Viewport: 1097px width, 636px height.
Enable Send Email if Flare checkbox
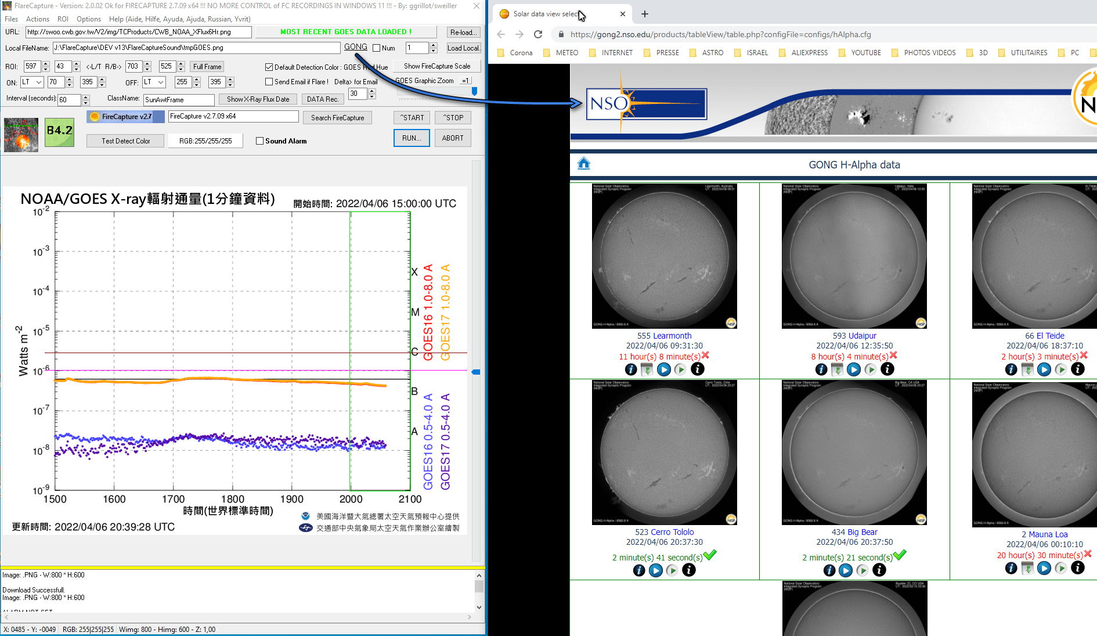coord(269,82)
